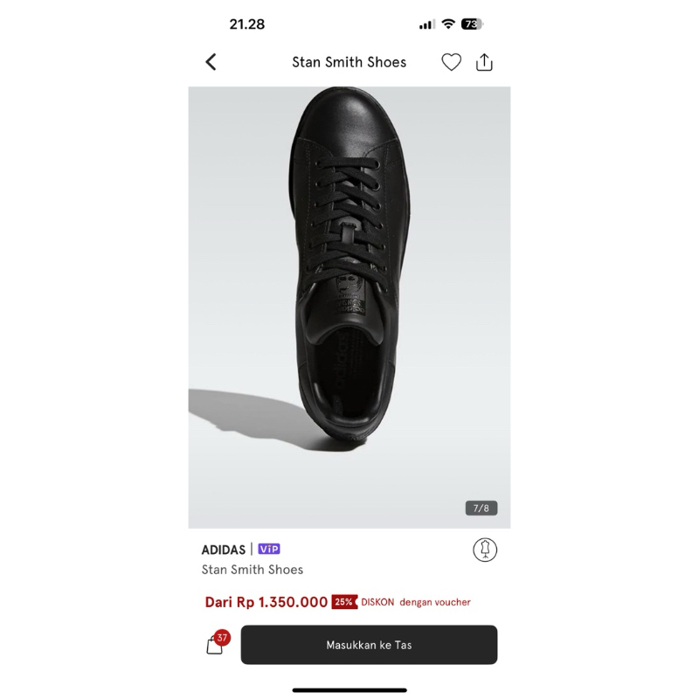Image resolution: width=699 pixels, height=699 pixels.
Task: Tap the Stan Smith Shoes header title
Action: tap(348, 62)
